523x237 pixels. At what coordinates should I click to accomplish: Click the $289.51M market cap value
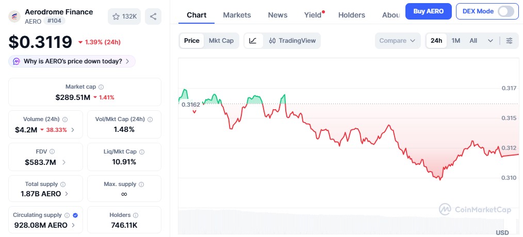tap(73, 97)
